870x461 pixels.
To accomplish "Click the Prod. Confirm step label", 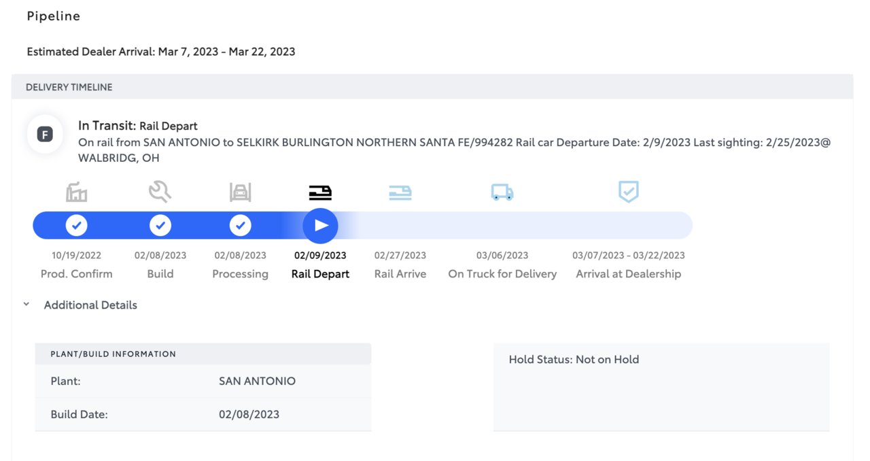I will (77, 274).
